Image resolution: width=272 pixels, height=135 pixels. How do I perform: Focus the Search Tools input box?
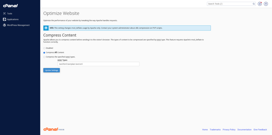pyautogui.click(x=229, y=4)
